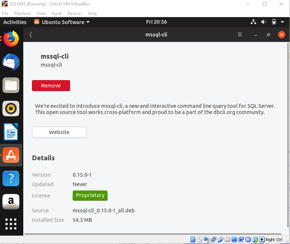Click VirtualBox audio status icon

[206, 240]
